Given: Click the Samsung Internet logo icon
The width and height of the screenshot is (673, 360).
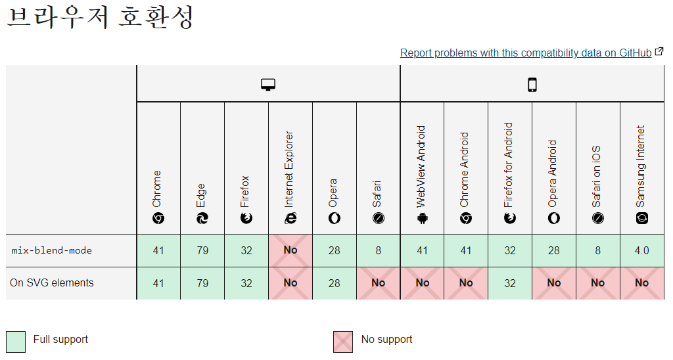Looking at the screenshot, I should click(x=642, y=219).
